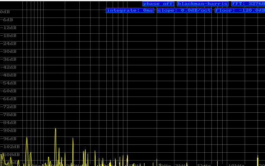
Task: Click the 0dB axis label
Action: 5,12
